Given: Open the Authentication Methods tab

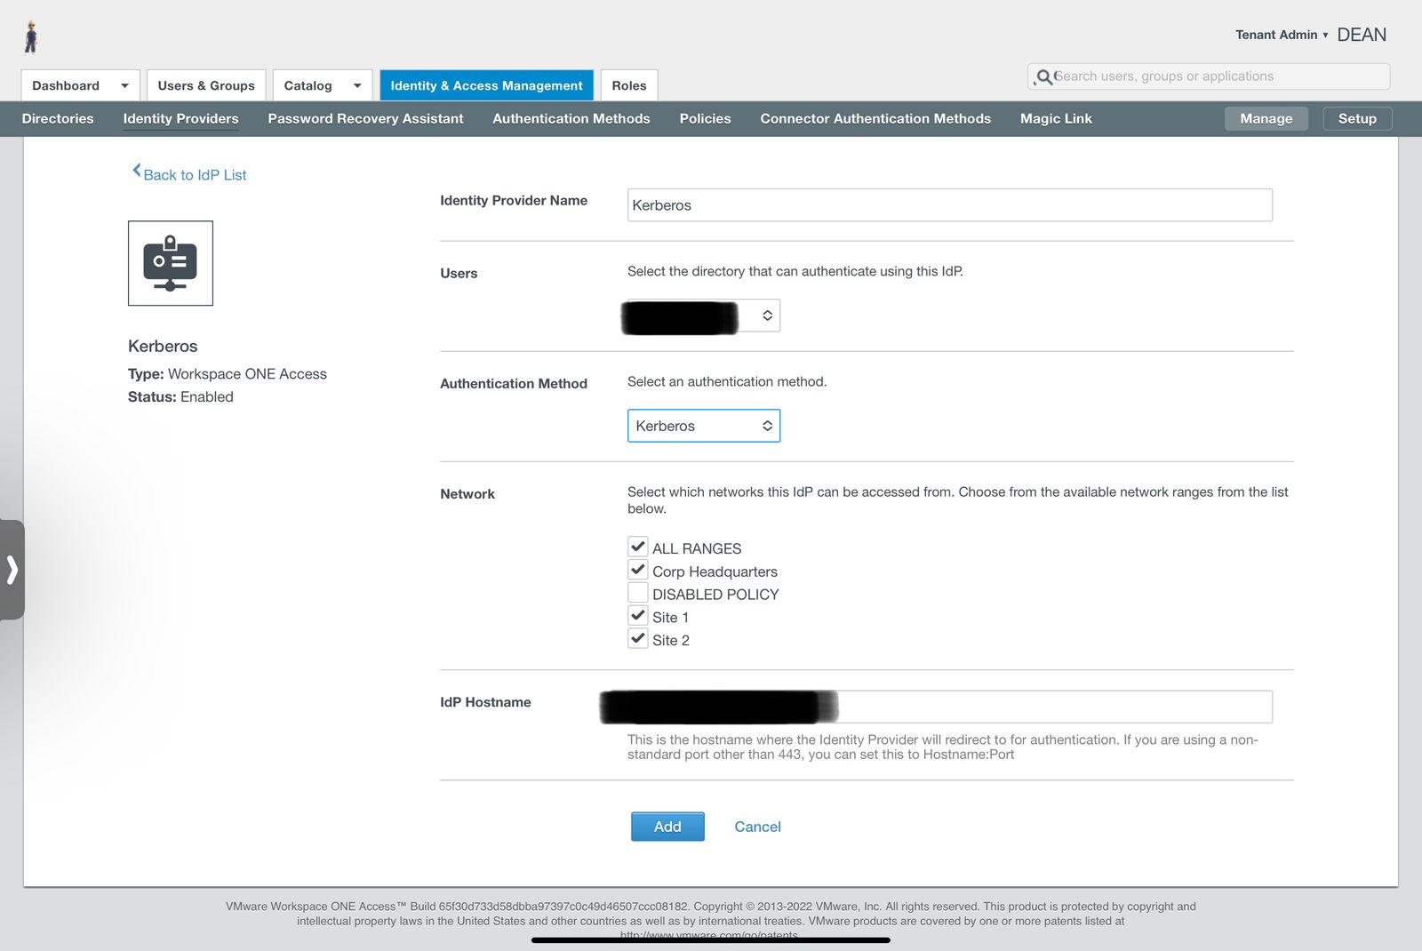Looking at the screenshot, I should coord(571,118).
